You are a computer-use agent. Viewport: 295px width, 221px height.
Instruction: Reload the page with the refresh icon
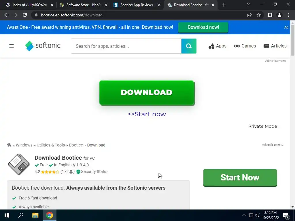[25, 15]
